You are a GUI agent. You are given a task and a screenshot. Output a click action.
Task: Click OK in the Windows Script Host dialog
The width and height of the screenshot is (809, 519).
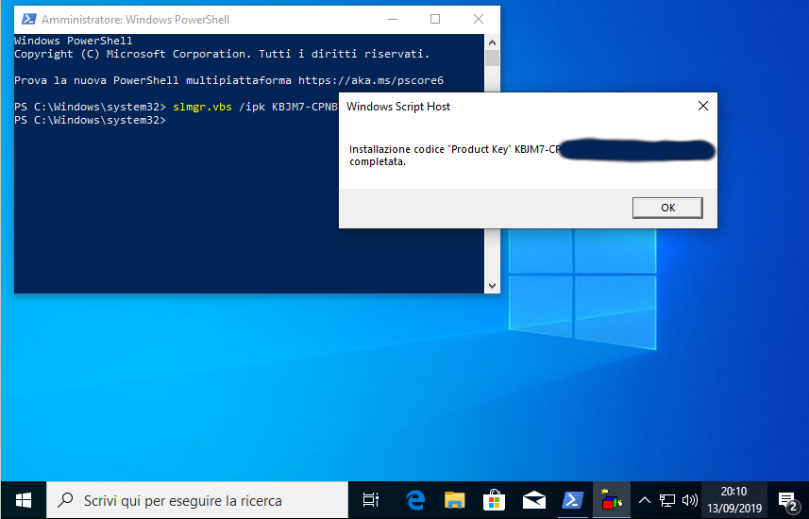click(x=667, y=208)
